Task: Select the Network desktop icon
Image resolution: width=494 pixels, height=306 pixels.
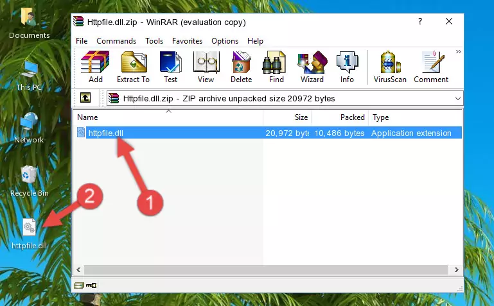Action: pos(29,128)
